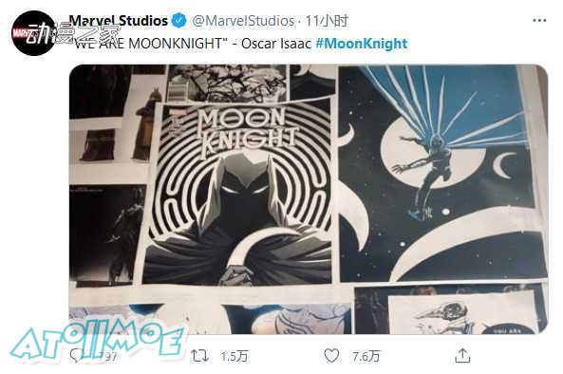Open the tweet timestamp link
Image resolution: width=563 pixels, height=374 pixels.
pyautogui.click(x=327, y=21)
